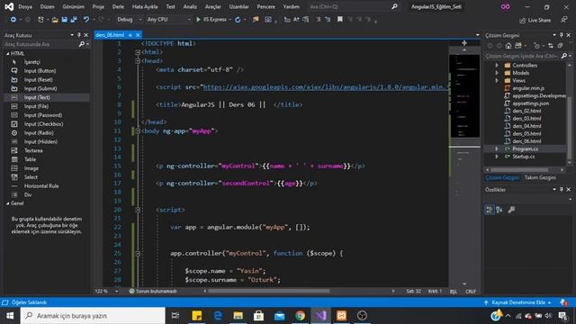This screenshot has width=576, height=324.
Task: Open ders_05.html in Çözüm Gezgini
Action: [526, 134]
